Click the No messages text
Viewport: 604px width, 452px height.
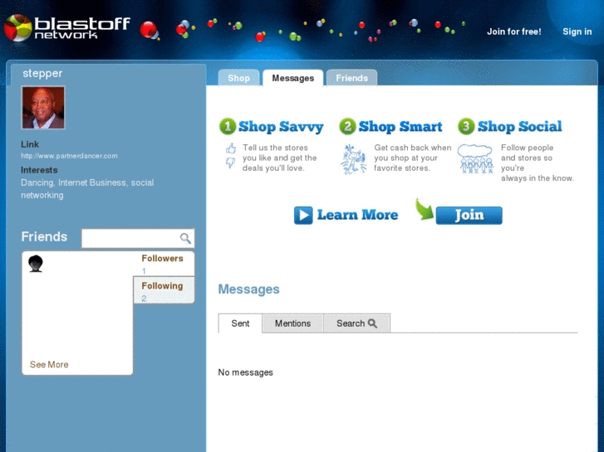point(245,372)
